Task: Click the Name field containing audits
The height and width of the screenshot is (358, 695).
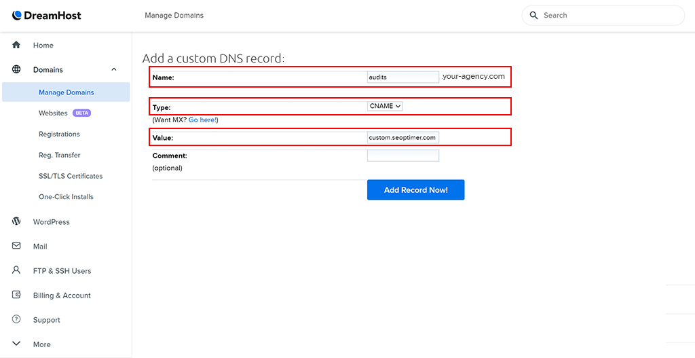Action: click(x=402, y=77)
